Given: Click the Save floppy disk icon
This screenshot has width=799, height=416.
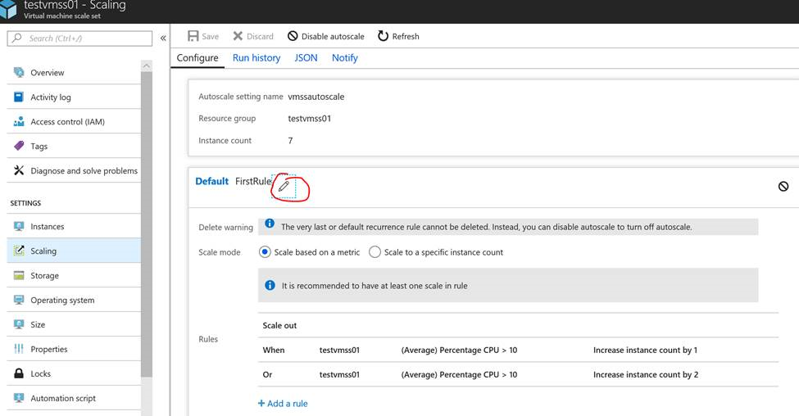Looking at the screenshot, I should (193, 36).
